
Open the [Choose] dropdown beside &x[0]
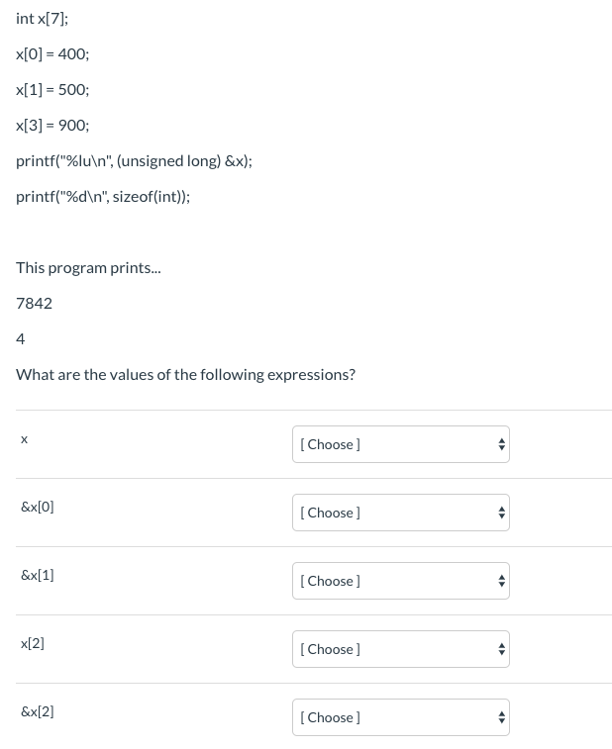[x=400, y=513]
